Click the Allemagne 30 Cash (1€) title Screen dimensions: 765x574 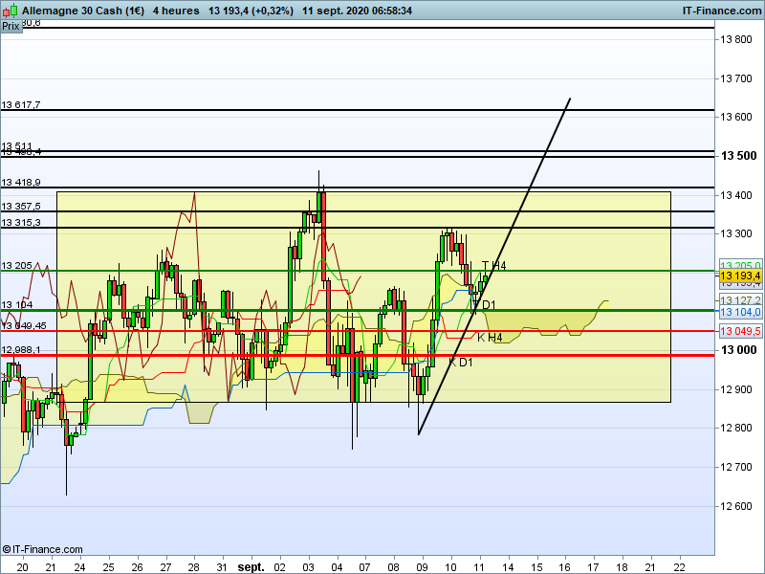(83, 11)
